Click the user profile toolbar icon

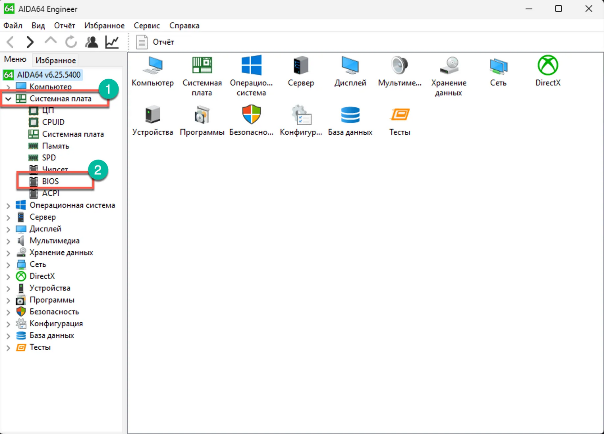92,42
